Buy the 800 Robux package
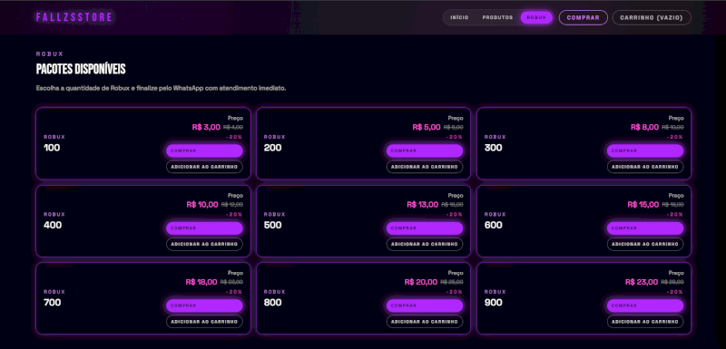726x349 pixels. (x=425, y=305)
